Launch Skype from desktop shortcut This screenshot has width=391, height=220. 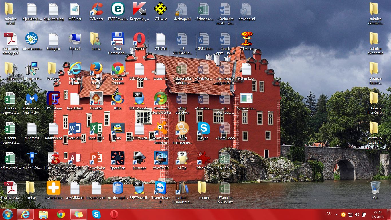tap(204, 131)
